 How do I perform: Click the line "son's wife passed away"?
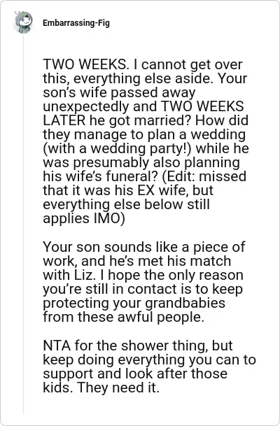click(119, 92)
